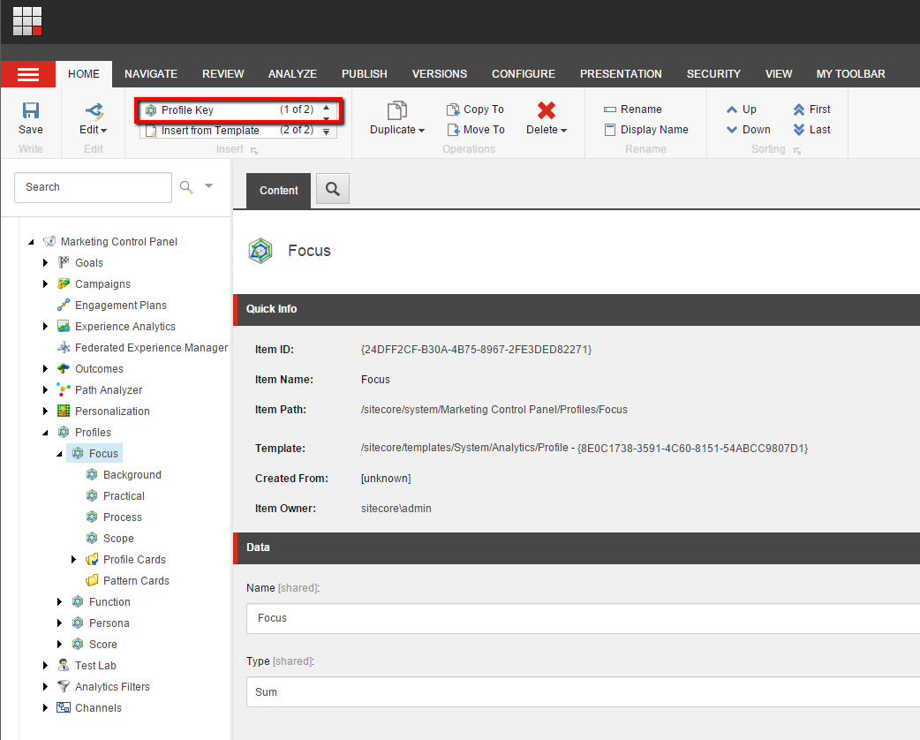Image resolution: width=920 pixels, height=740 pixels.
Task: Open the CONFIGURE ribbon tab
Action: [524, 74]
